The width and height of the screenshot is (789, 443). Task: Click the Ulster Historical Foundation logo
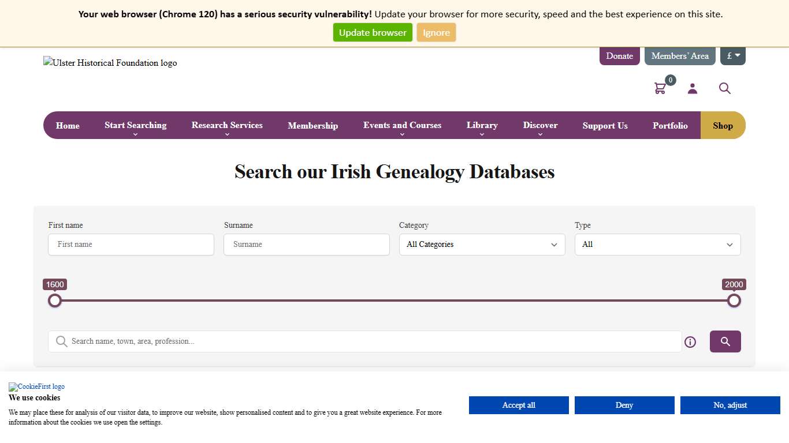(x=110, y=63)
